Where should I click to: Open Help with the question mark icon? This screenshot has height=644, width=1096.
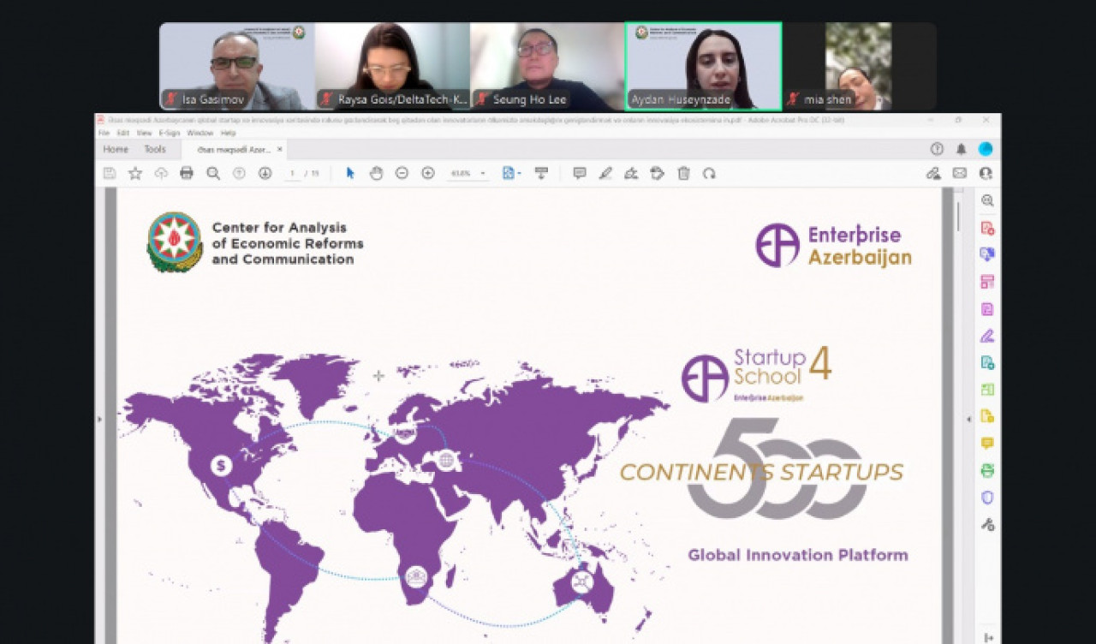click(x=937, y=149)
